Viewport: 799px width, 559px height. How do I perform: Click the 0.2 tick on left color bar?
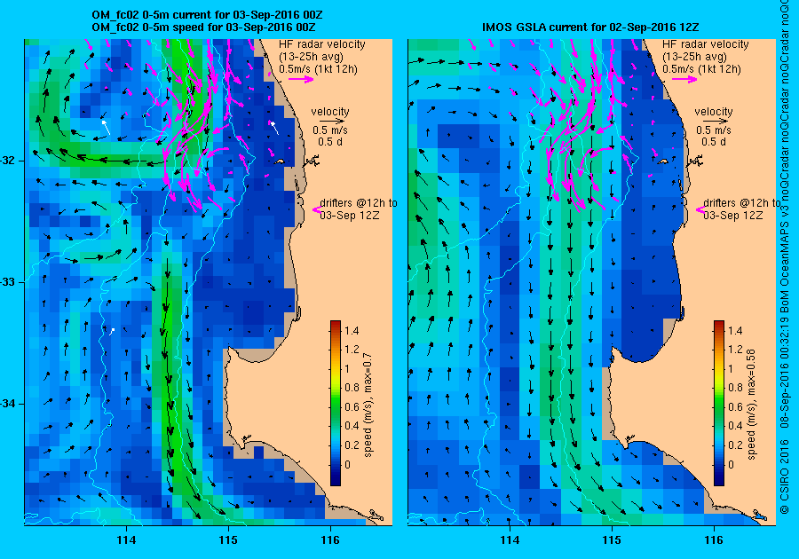click(x=352, y=445)
